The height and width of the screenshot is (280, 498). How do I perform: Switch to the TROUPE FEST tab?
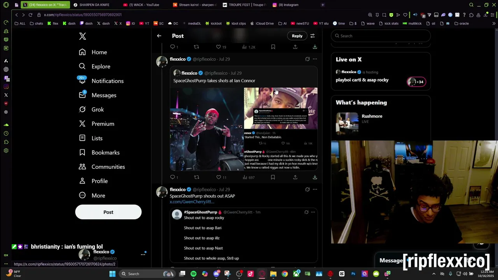coord(244,5)
